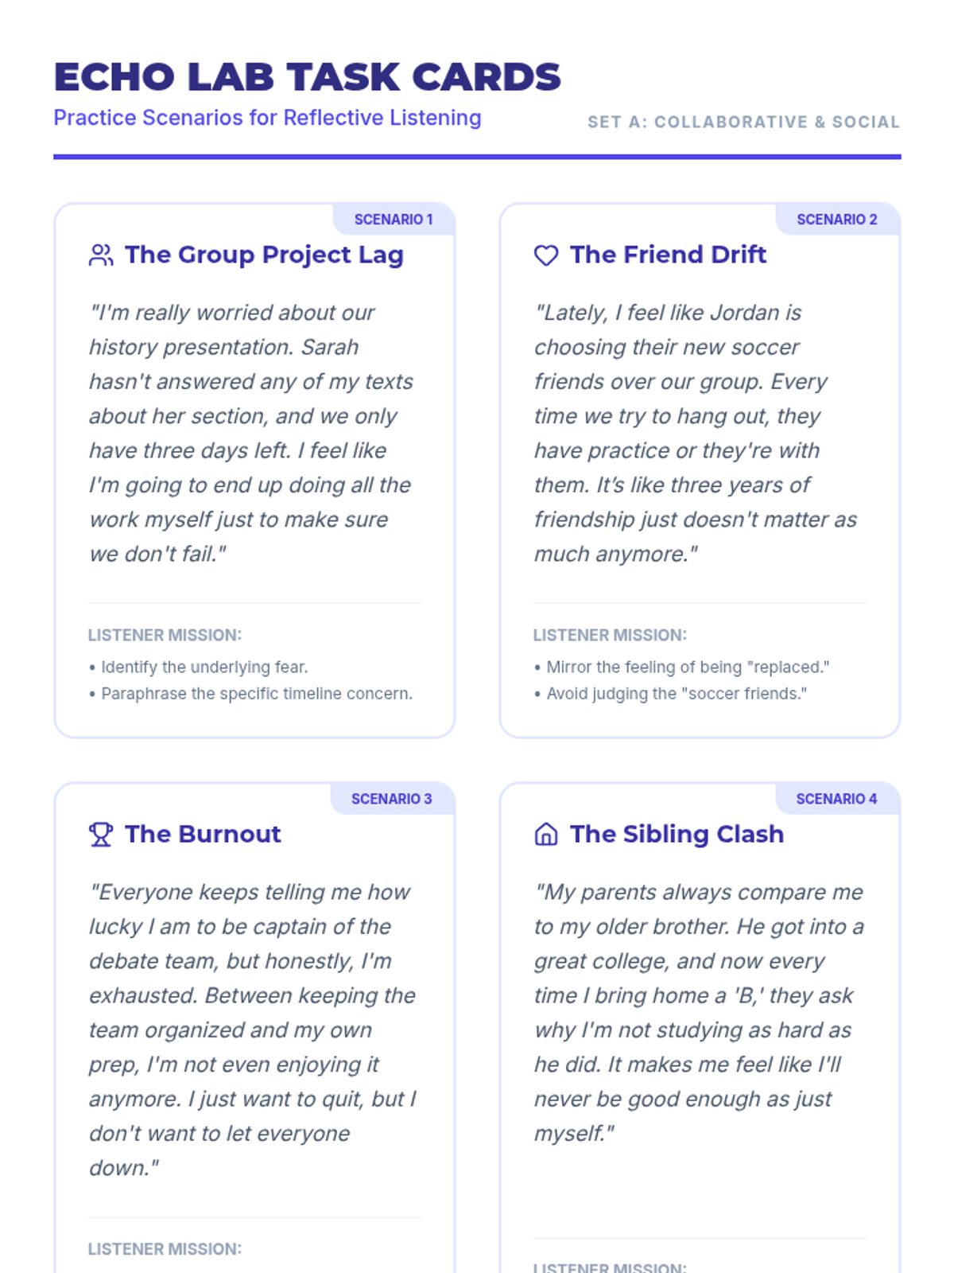Click the history presentation quote text

coord(251,433)
